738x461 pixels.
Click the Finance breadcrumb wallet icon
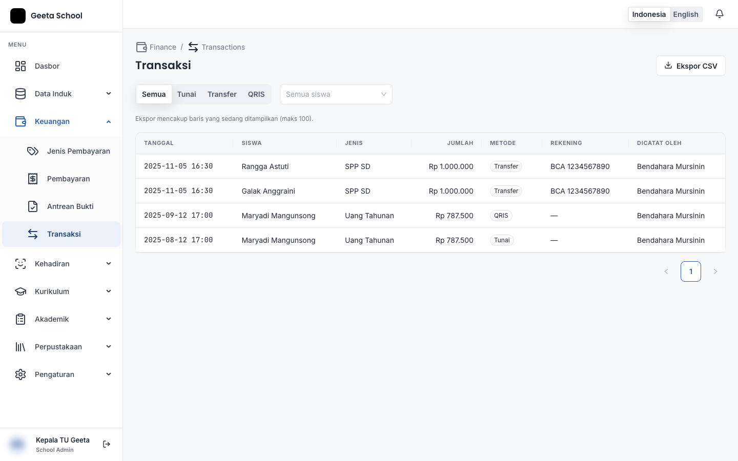tap(141, 47)
